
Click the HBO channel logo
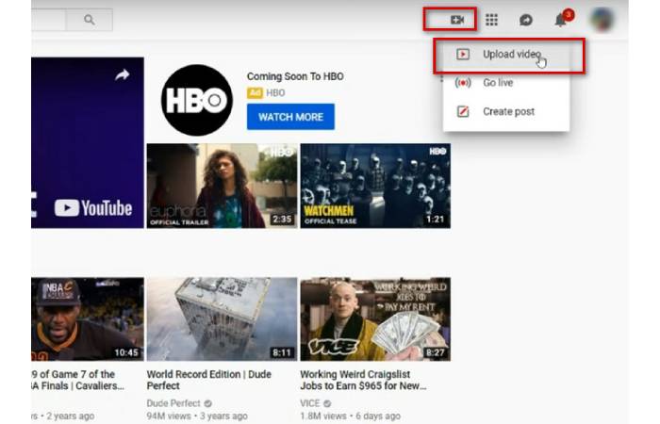click(x=196, y=100)
